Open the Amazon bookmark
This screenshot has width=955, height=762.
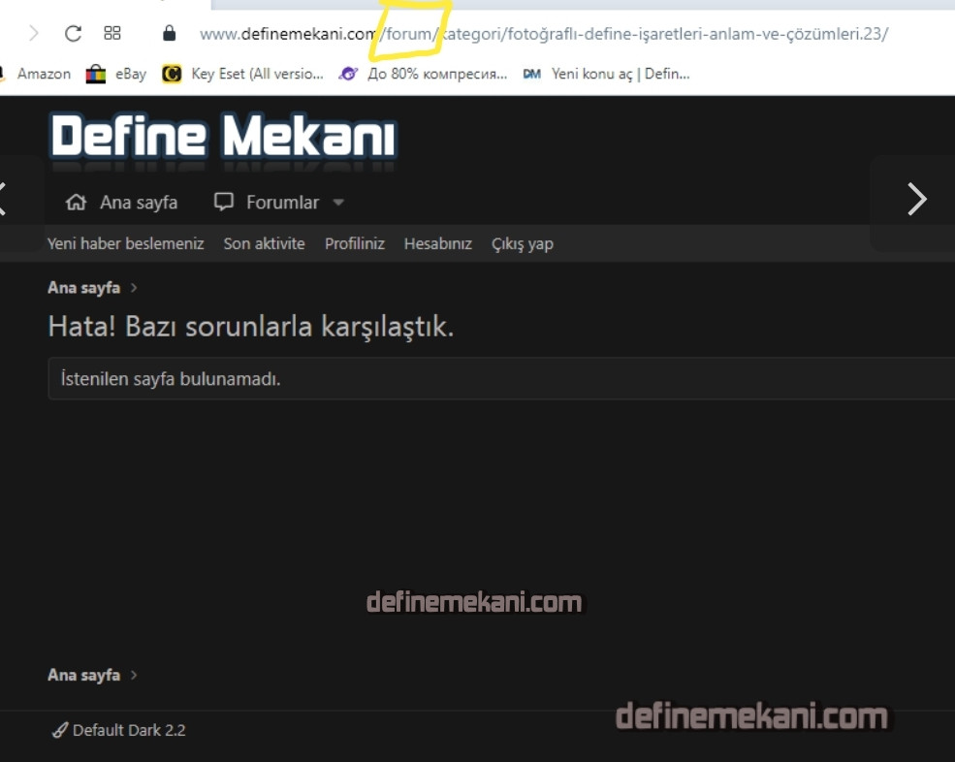(x=43, y=74)
